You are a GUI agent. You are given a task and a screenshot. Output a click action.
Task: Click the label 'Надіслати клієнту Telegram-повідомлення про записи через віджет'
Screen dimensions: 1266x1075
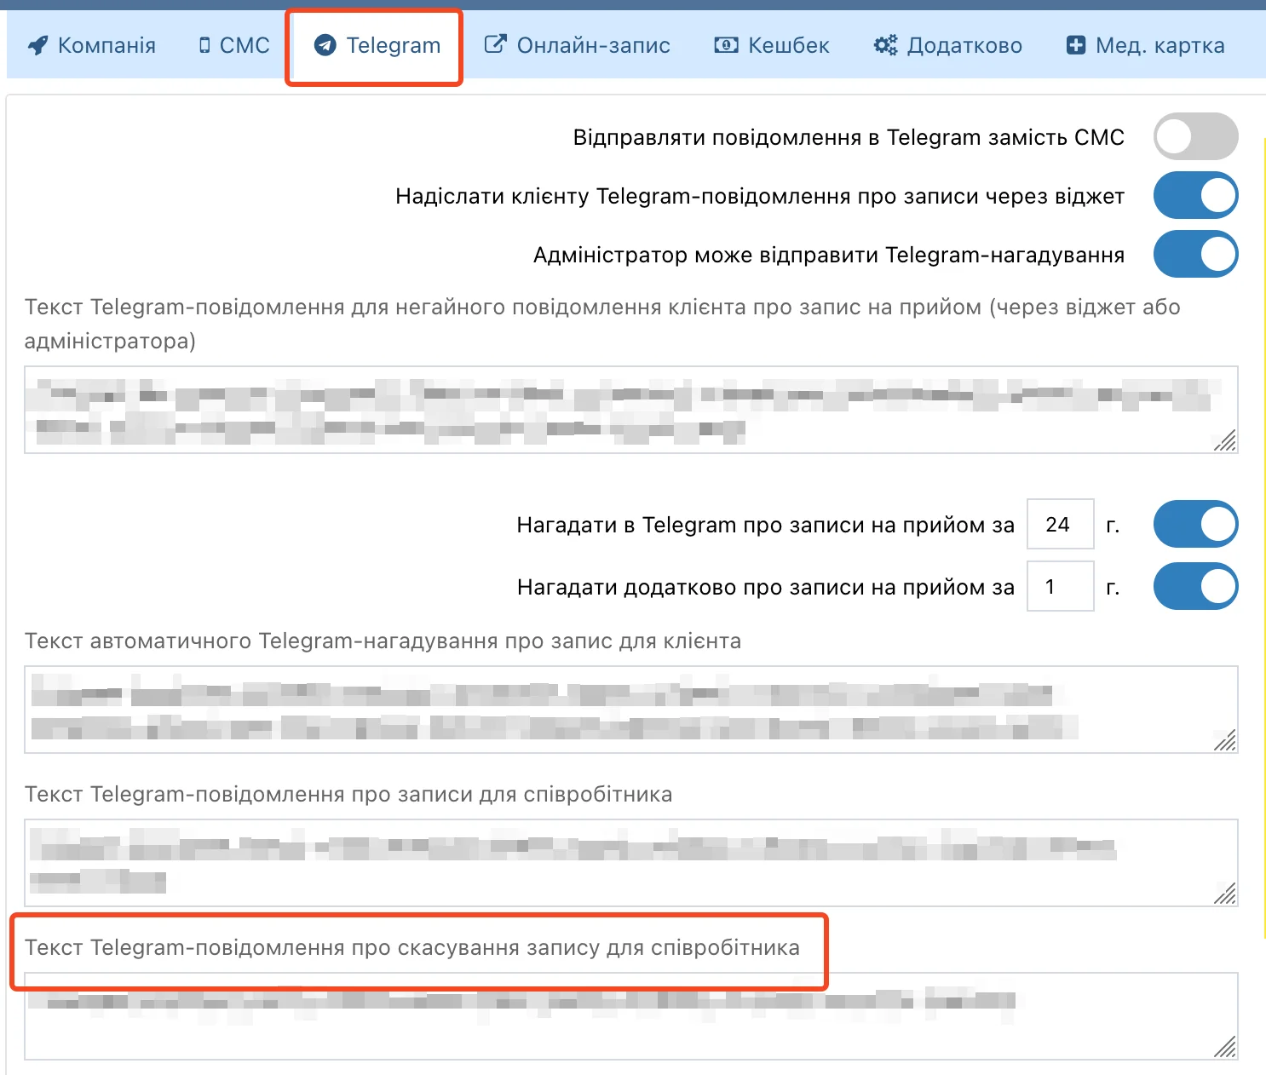(760, 196)
